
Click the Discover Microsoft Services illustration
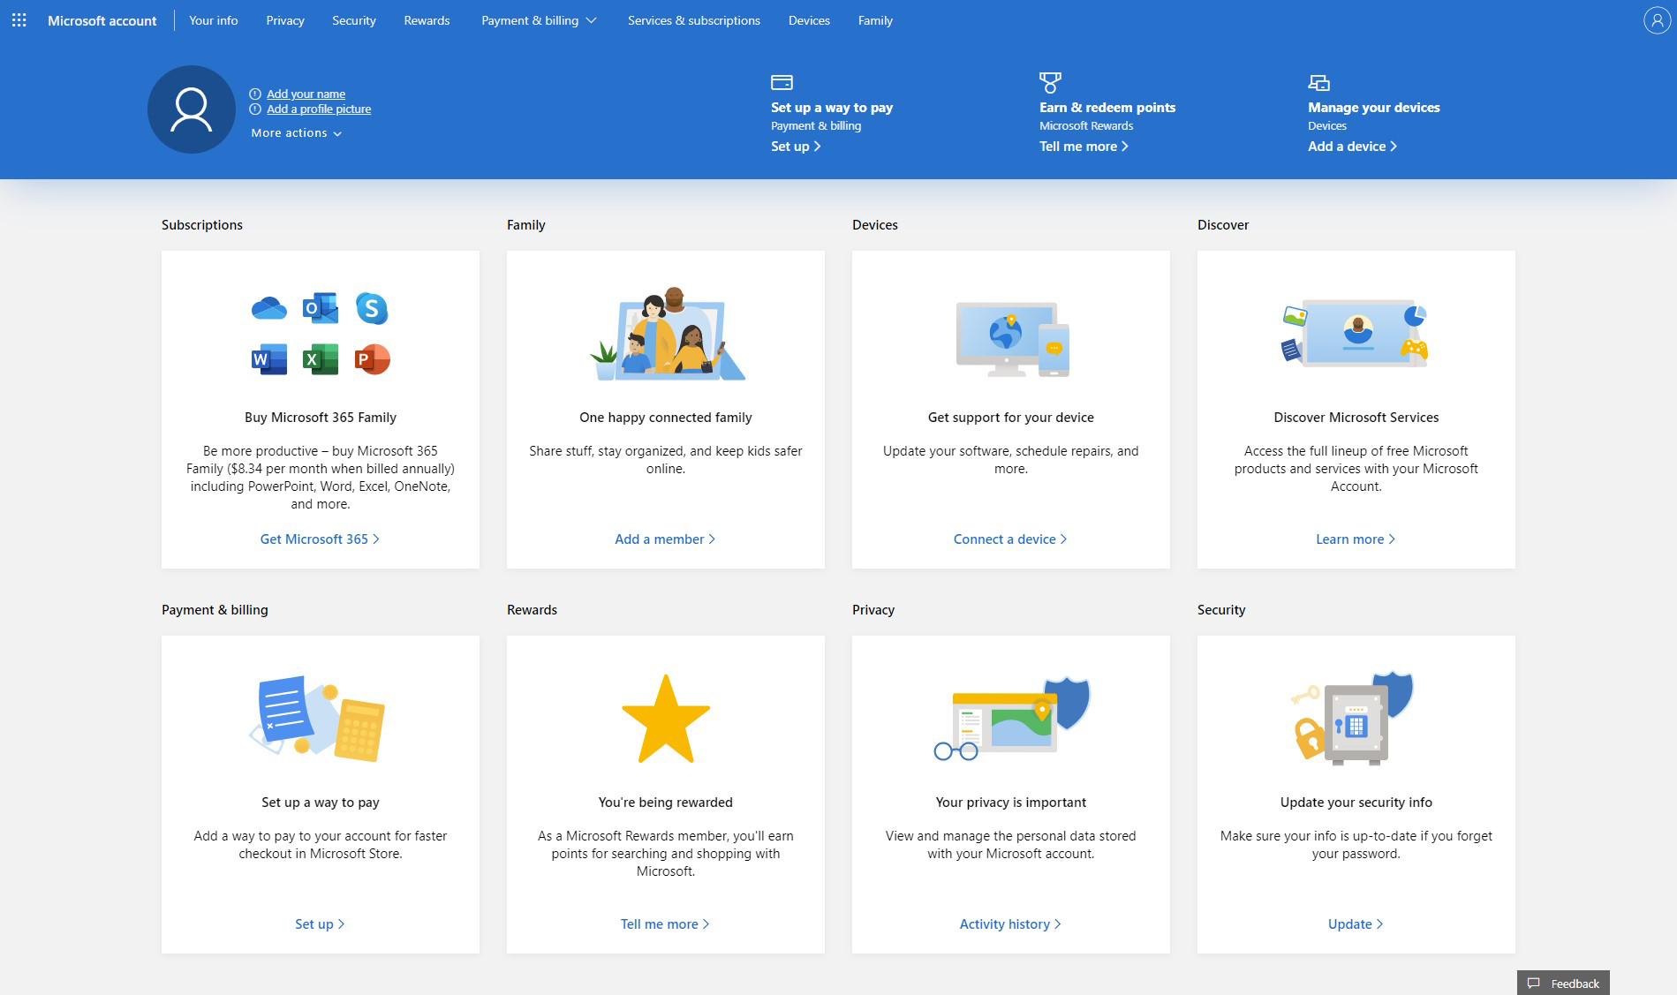(1356, 334)
